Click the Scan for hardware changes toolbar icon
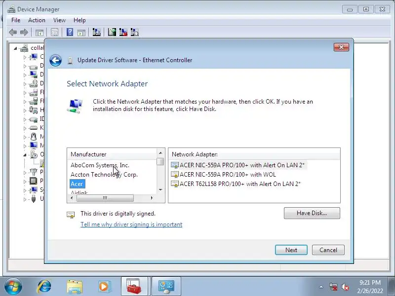 (96, 32)
